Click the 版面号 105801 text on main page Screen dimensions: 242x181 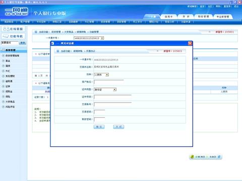pyautogui.click(x=225, y=32)
